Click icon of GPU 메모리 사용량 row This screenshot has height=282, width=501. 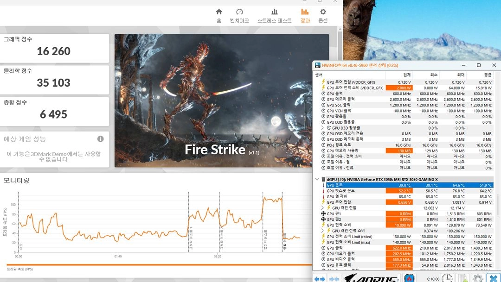click(323, 150)
